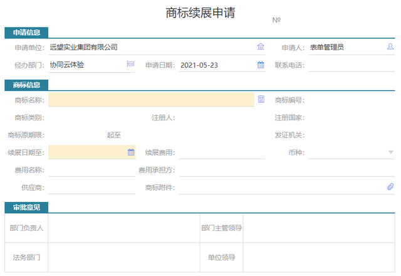Viewport: 401px width, 276px height.
Task: Expand the 币种 dropdown arrow
Action: pyautogui.click(x=390, y=152)
